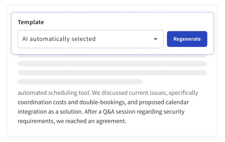Click the words "coordination costs" in the summary

[x=41, y=102]
